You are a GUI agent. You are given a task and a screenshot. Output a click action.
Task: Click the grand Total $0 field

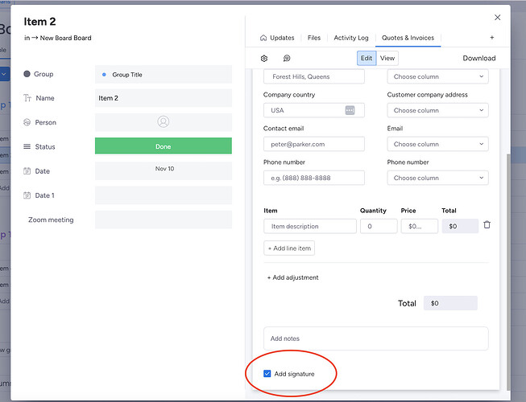pyautogui.click(x=450, y=303)
